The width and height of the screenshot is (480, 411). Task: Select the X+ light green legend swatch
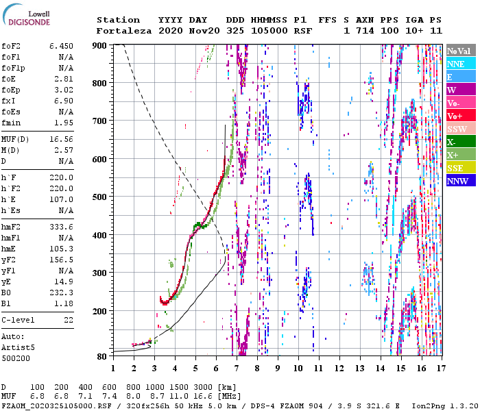[x=461, y=155]
